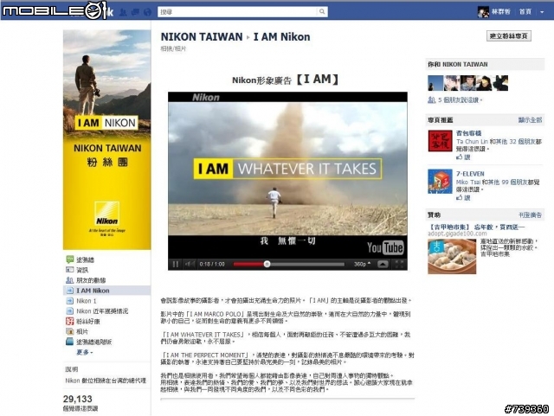The image size is (554, 416).
Task: Go to the 首頁 home link
Action: pyautogui.click(x=525, y=11)
